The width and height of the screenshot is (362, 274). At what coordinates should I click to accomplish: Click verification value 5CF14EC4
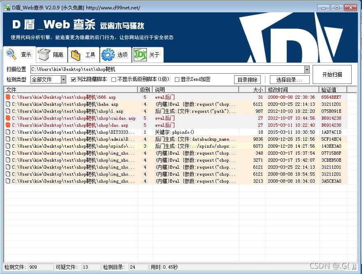[x=331, y=139]
